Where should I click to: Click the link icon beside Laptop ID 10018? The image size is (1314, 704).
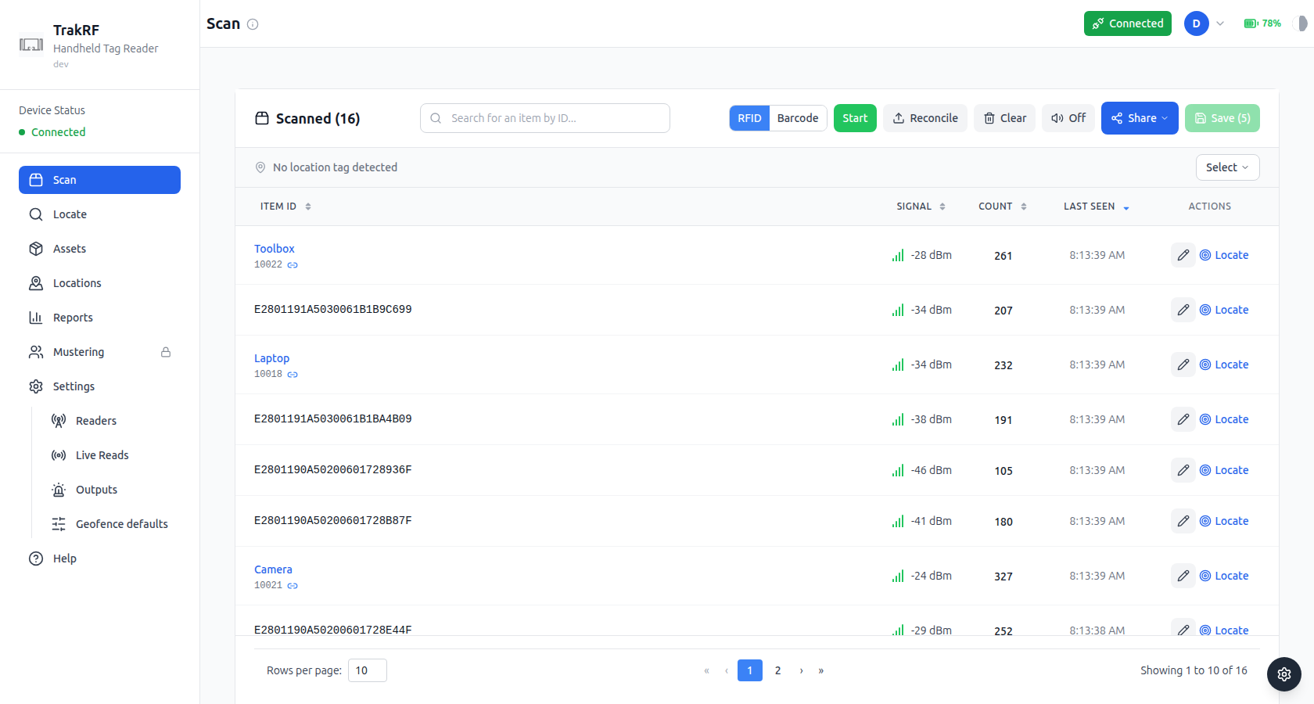click(x=293, y=375)
